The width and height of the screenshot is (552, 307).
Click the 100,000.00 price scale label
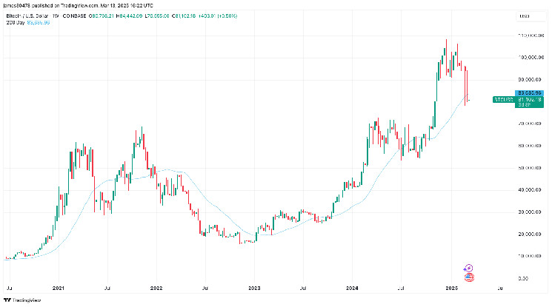coord(531,57)
